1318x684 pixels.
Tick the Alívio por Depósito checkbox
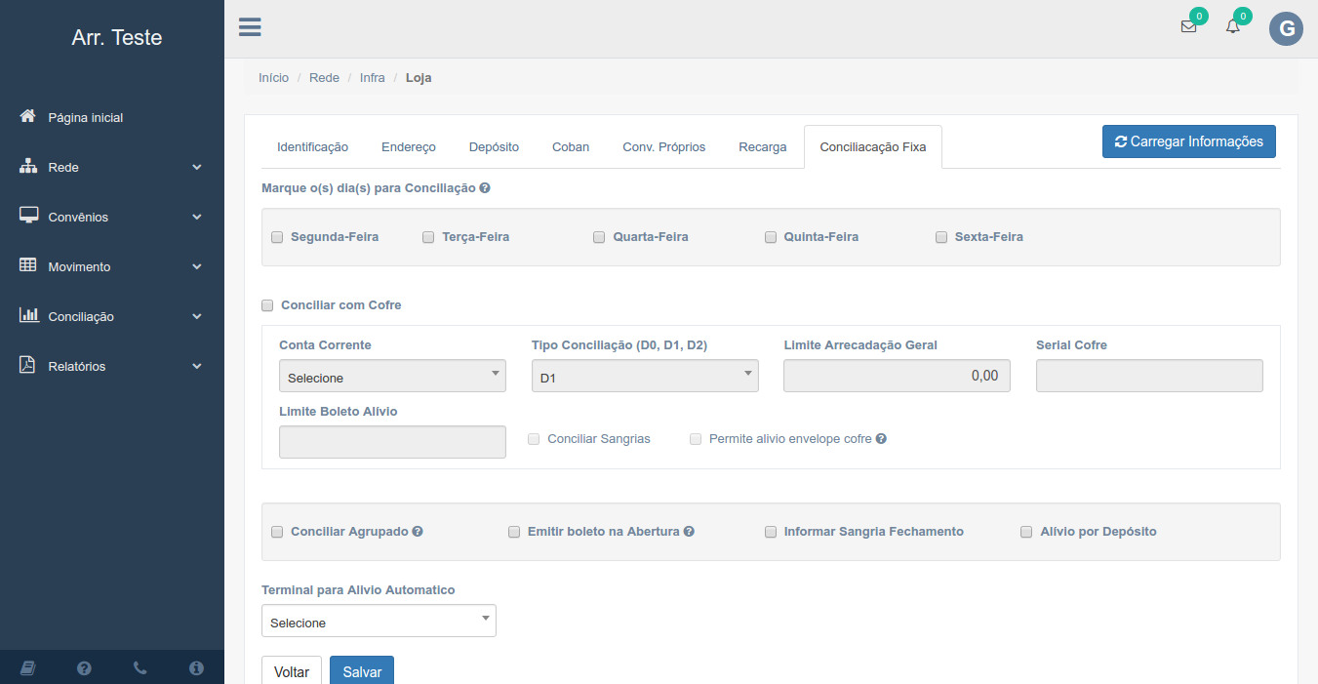click(1026, 532)
